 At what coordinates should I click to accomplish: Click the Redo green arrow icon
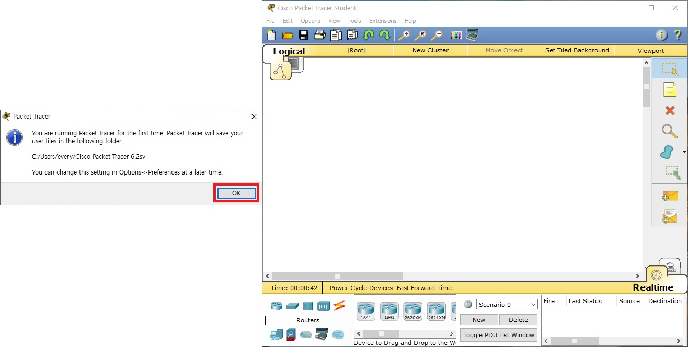385,35
